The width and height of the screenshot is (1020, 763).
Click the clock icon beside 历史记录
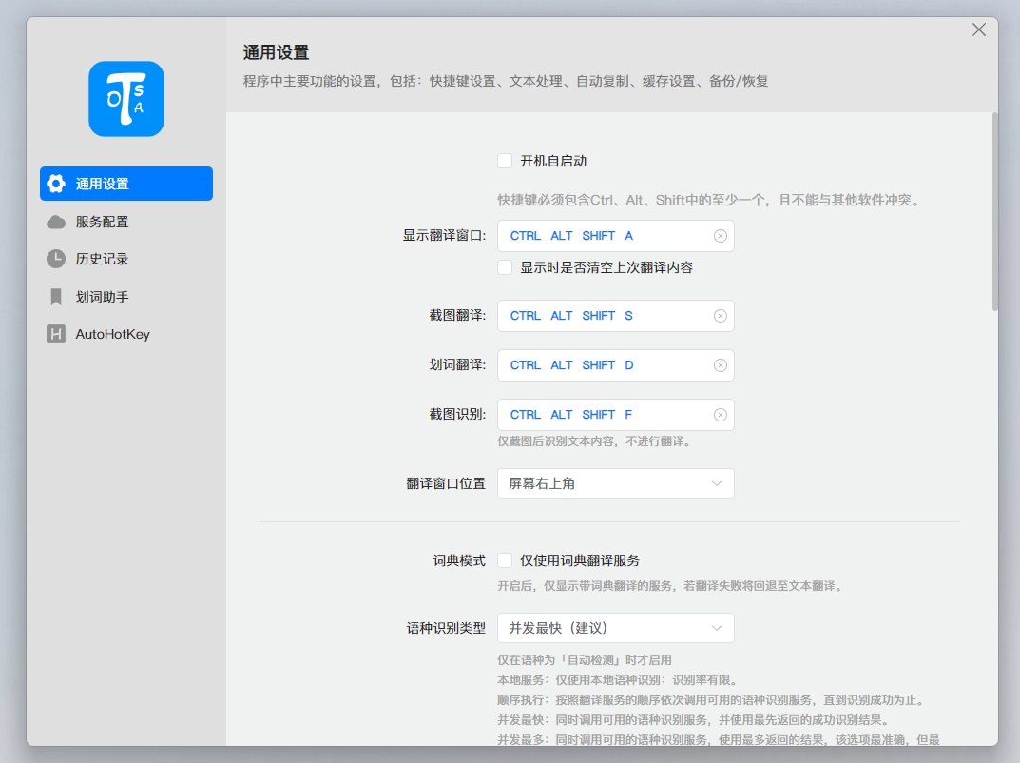click(56, 259)
